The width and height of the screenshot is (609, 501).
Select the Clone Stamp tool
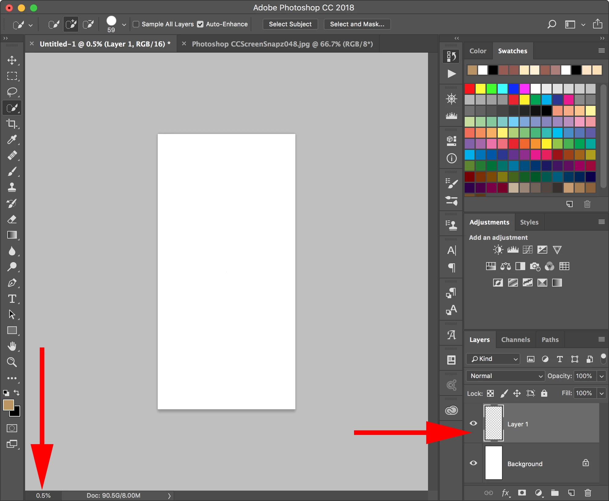pyautogui.click(x=12, y=187)
